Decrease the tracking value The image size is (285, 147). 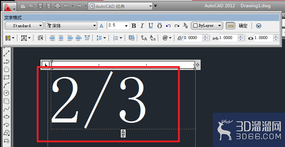pos(240,39)
